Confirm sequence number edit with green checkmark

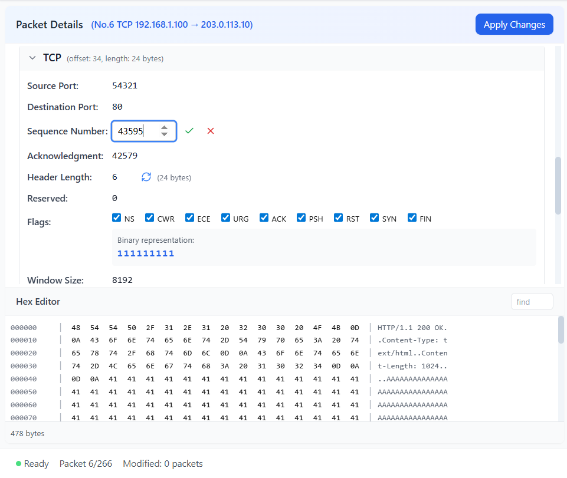[189, 130]
